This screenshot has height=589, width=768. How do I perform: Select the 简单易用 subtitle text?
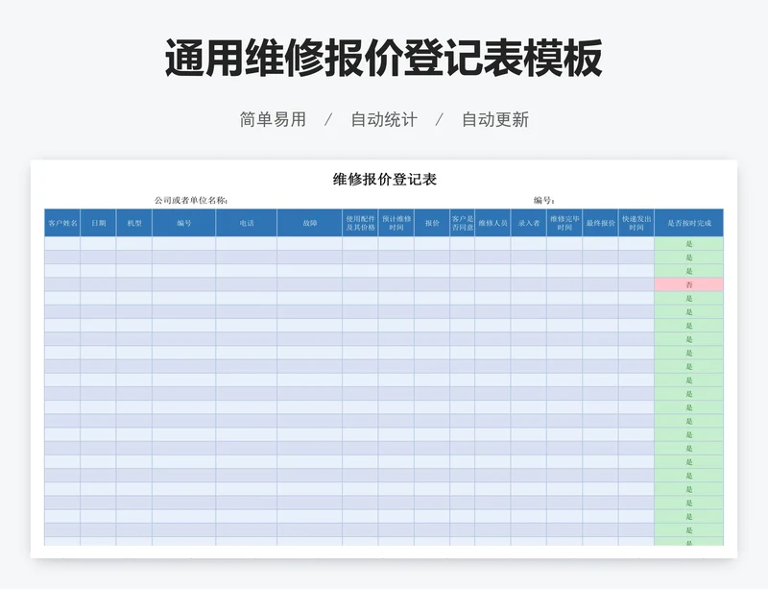pos(273,119)
